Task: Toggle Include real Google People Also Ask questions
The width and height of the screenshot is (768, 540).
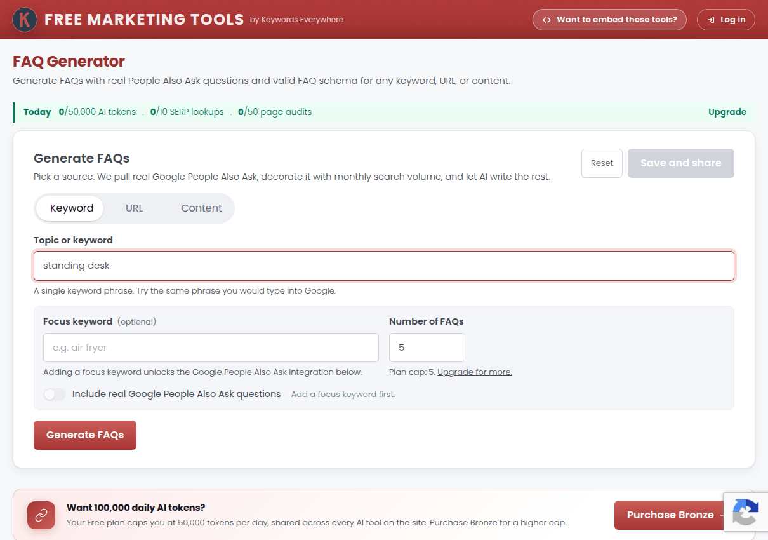Action: [x=55, y=395]
